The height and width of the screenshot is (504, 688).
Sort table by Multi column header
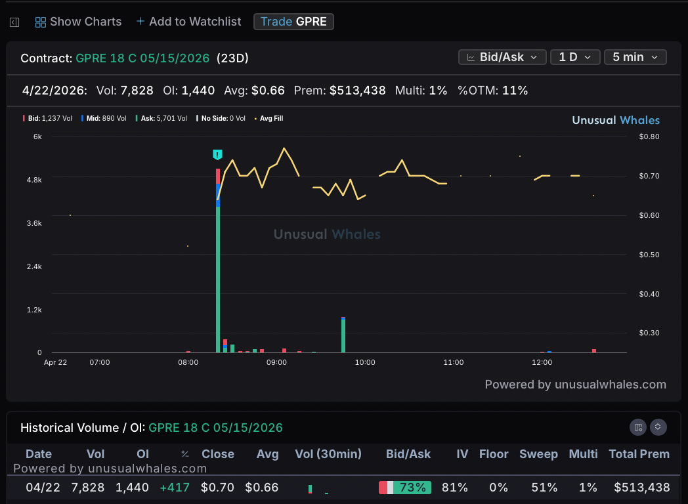(x=583, y=454)
